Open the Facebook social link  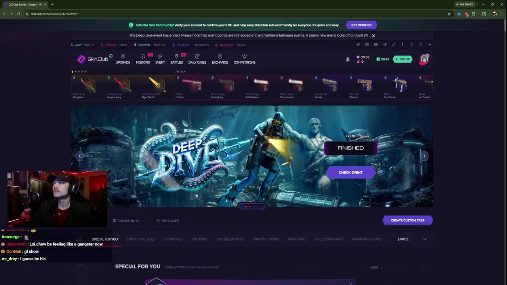tap(402, 45)
